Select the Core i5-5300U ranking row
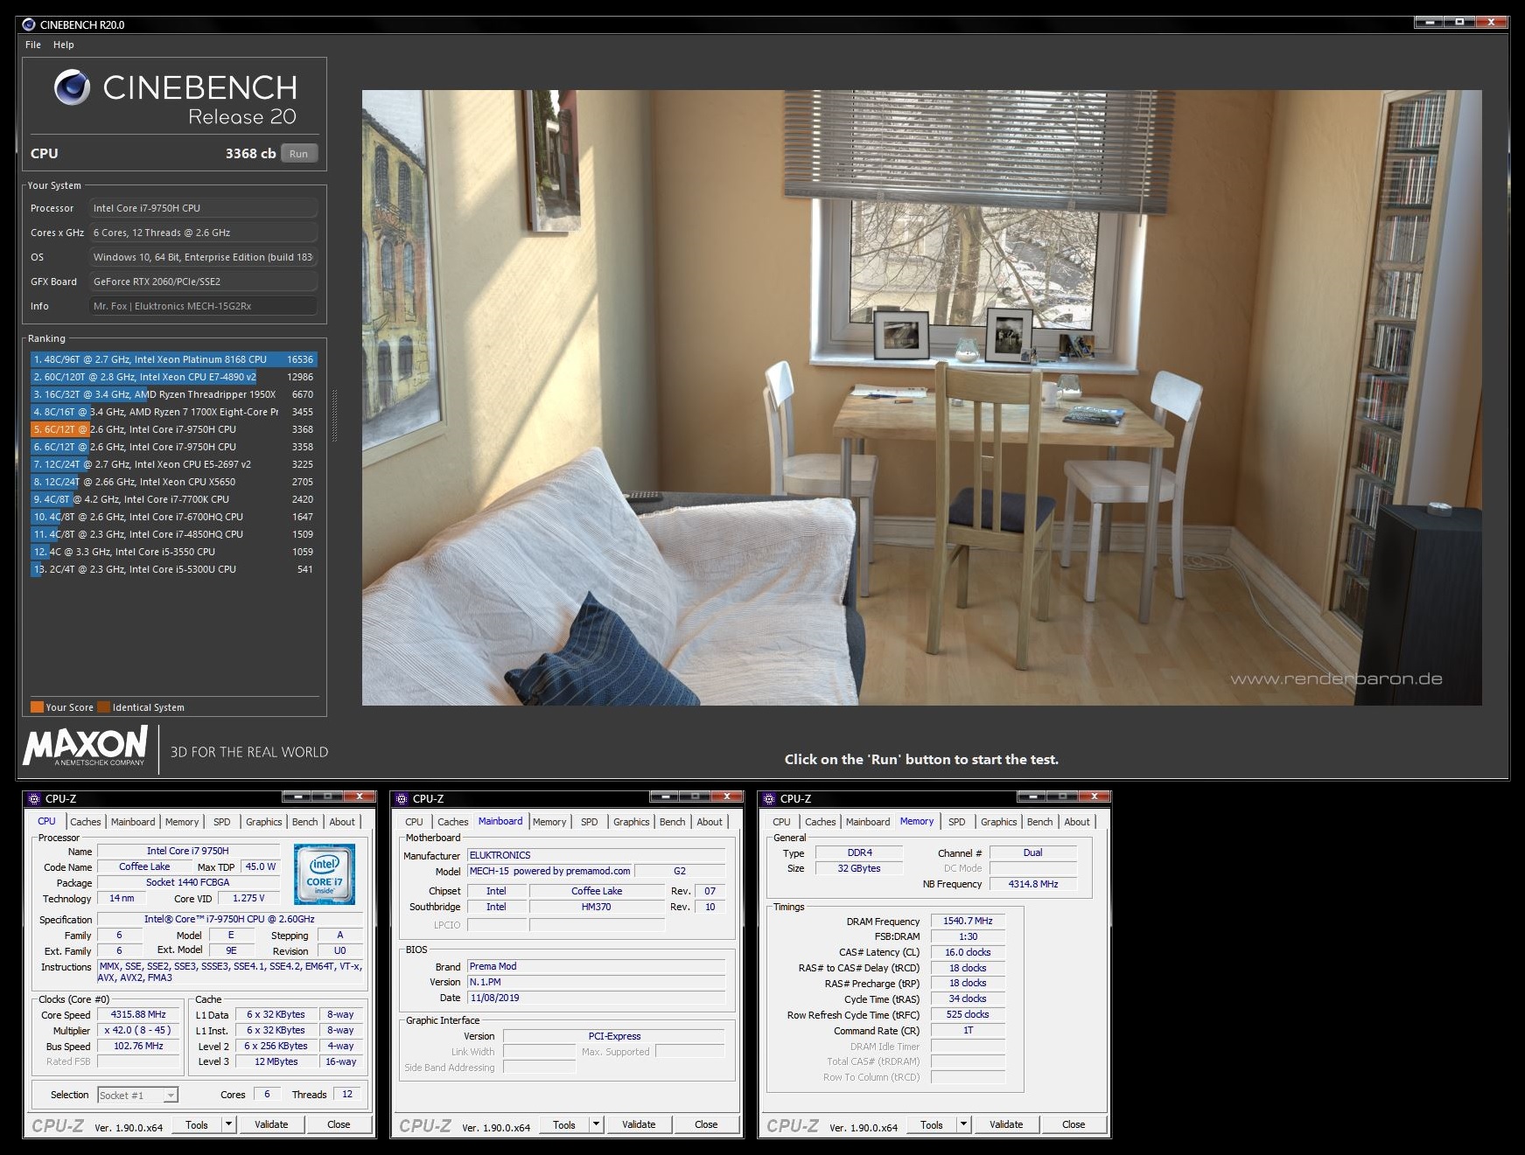 click(x=173, y=569)
